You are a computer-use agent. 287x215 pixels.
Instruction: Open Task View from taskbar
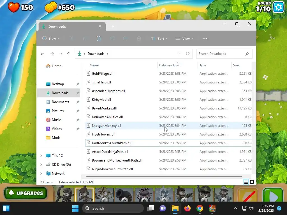pos(151,208)
